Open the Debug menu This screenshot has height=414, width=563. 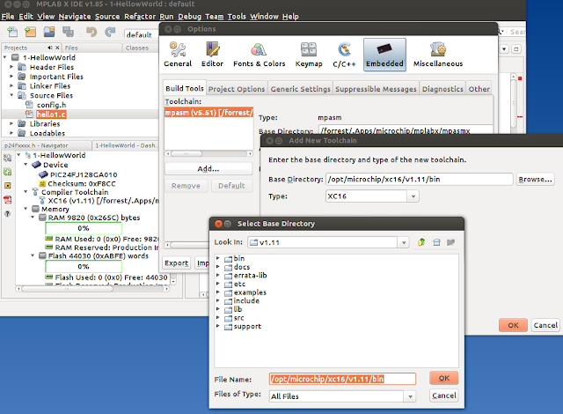pos(189,17)
